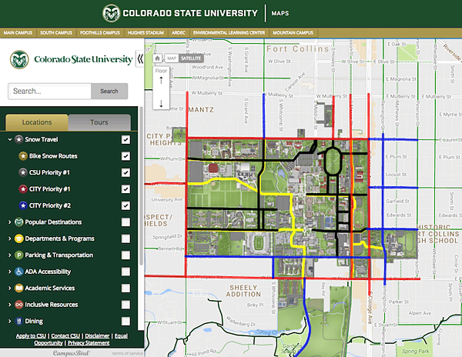Screen dimensions: 462x357
Task: Click into the Search text field
Action: (49, 92)
